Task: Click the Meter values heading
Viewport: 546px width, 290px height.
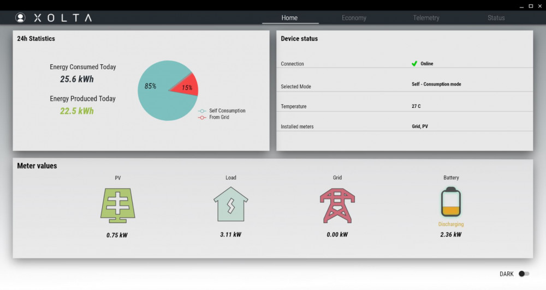Action: click(x=37, y=166)
